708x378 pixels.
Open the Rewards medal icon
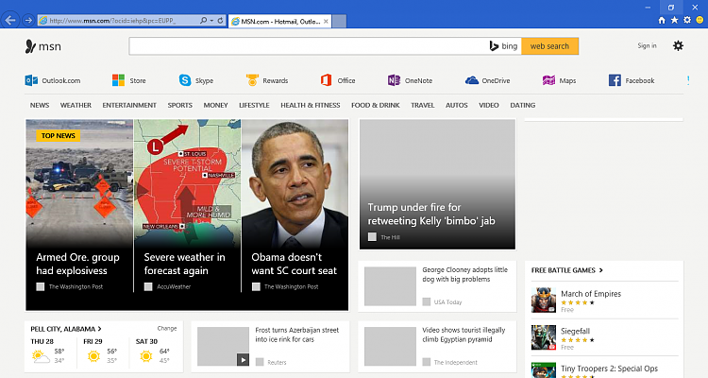252,80
